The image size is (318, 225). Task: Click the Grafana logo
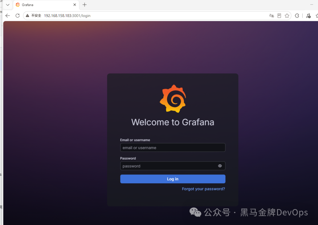click(x=173, y=99)
